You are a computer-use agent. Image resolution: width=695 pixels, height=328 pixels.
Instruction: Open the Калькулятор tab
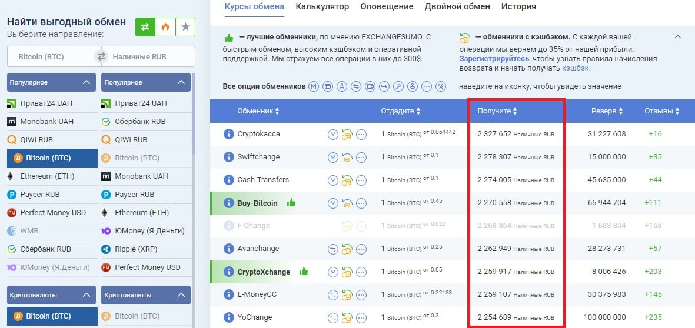pyautogui.click(x=322, y=6)
